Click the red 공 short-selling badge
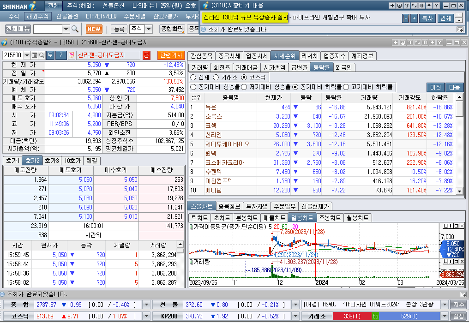469x323 pixels. point(146,55)
